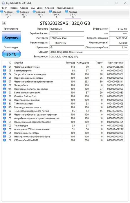Click status icon for CRC-ошибки UltraDMA
Viewport: 130px width, 203px height.
click(x=4, y=140)
